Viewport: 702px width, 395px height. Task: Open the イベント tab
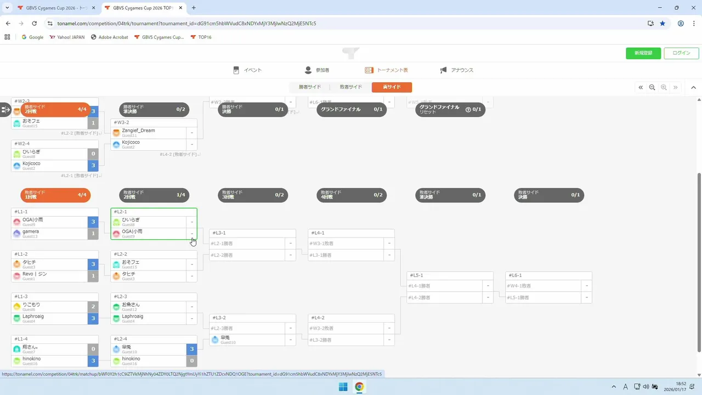[247, 70]
